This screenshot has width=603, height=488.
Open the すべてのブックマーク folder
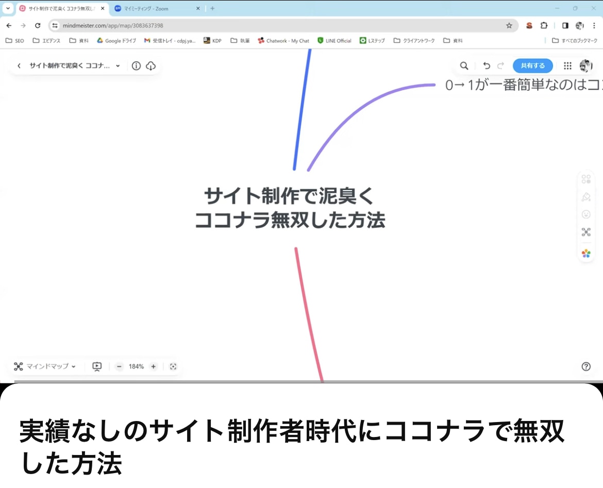575,40
